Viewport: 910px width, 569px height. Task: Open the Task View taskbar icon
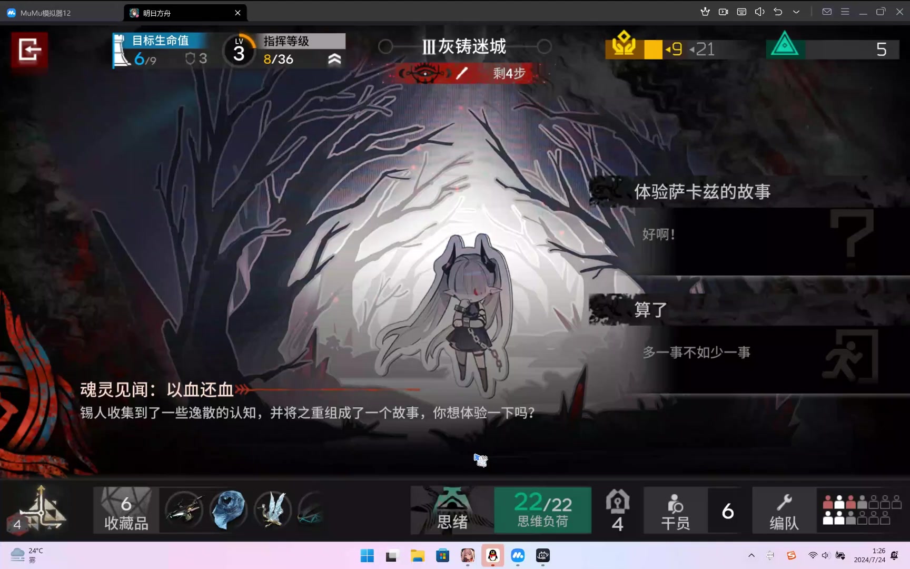tap(392, 555)
